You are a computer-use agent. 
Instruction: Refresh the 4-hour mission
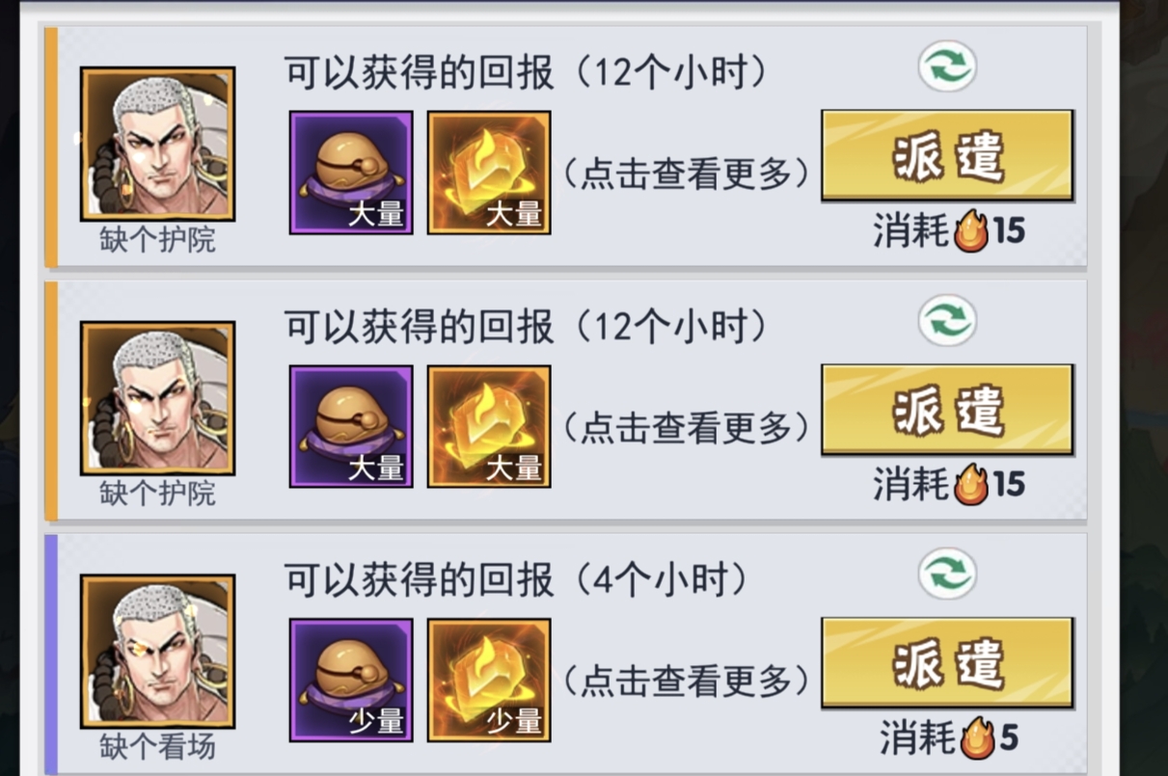point(946,575)
